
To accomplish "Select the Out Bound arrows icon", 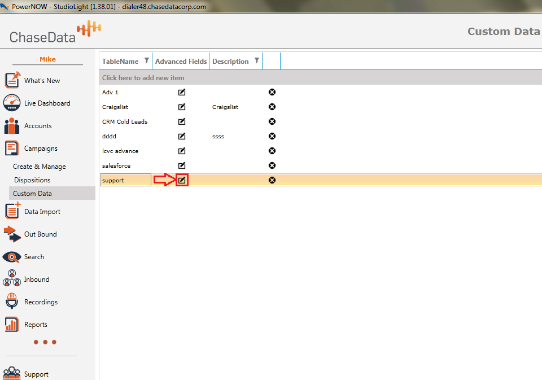I will [x=12, y=234].
